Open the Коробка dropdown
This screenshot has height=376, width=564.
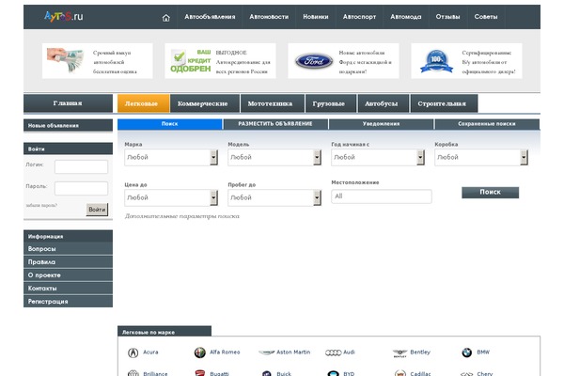pos(481,157)
